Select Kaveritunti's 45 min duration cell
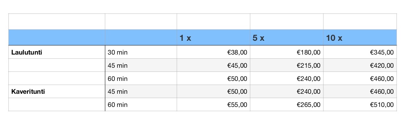This screenshot has height=132, width=407. 141,92
